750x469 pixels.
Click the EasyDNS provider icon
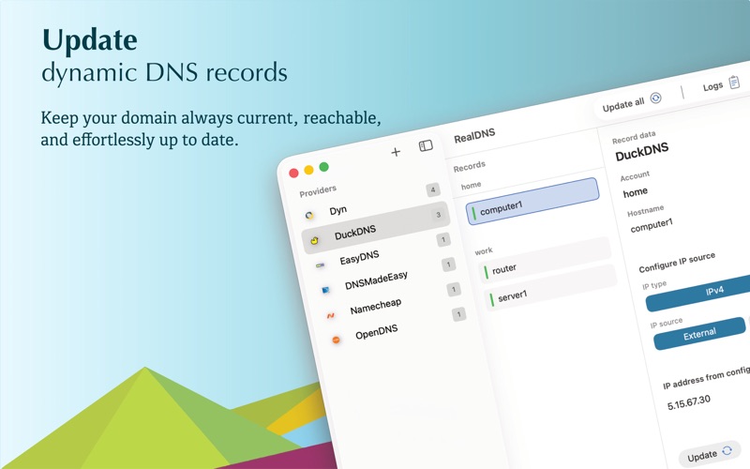pyautogui.click(x=320, y=265)
